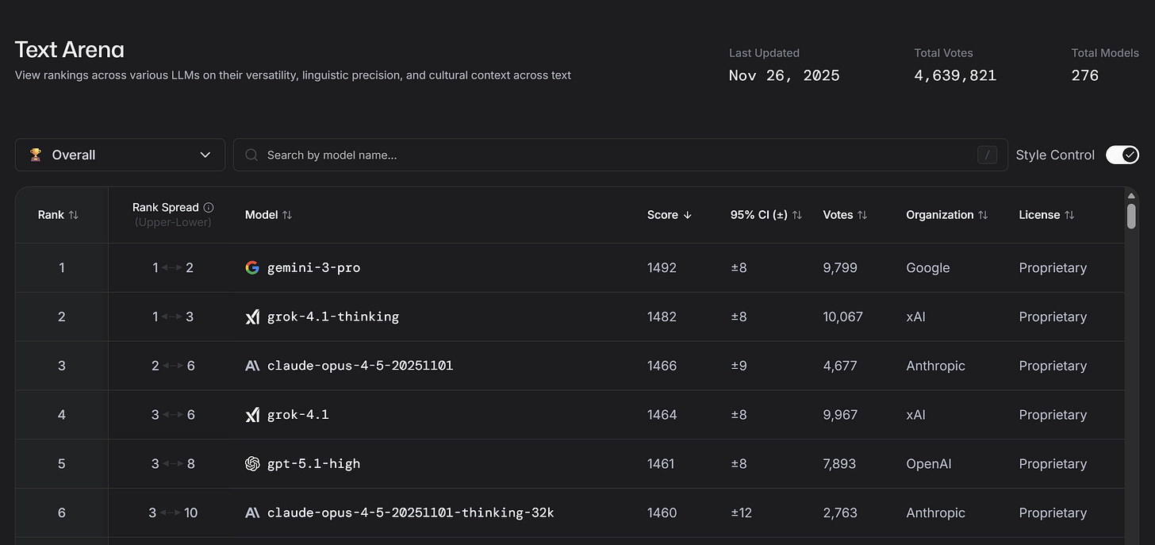
Task: Click the OpenAI organization cell
Action: (929, 464)
